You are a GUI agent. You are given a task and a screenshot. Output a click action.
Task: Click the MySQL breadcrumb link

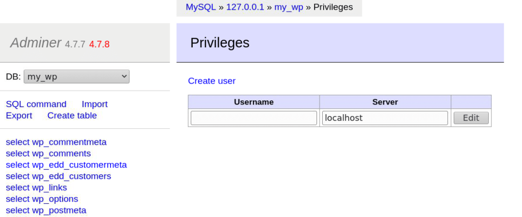pyautogui.click(x=201, y=7)
